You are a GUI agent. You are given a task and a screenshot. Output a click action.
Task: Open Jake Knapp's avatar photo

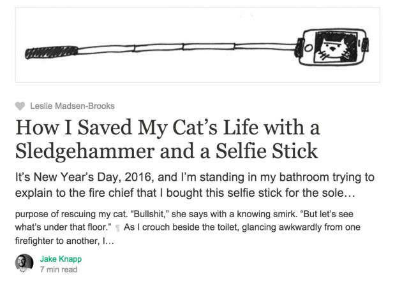pyautogui.click(x=24, y=263)
